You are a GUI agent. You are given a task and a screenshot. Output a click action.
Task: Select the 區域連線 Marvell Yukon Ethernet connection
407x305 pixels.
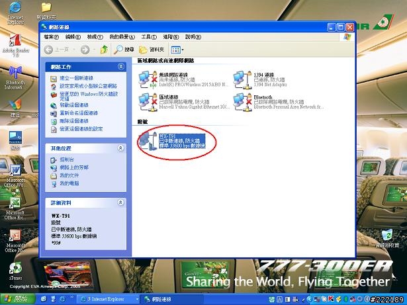point(148,103)
